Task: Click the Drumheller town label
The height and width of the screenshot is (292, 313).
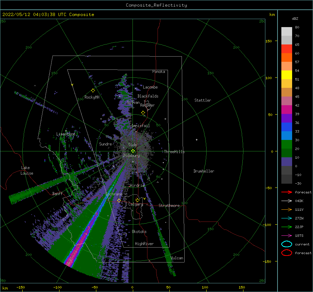Action: (x=204, y=171)
